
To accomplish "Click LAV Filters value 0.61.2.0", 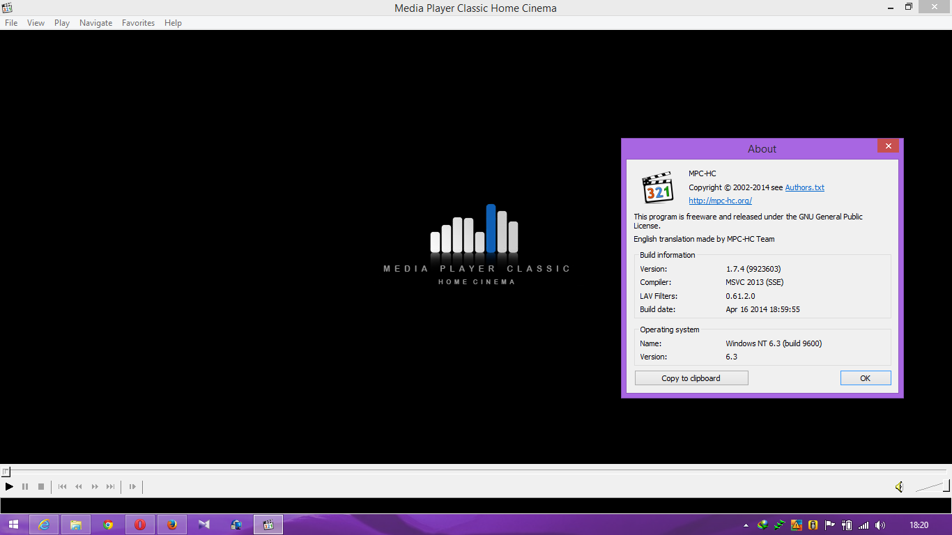I will click(x=740, y=296).
